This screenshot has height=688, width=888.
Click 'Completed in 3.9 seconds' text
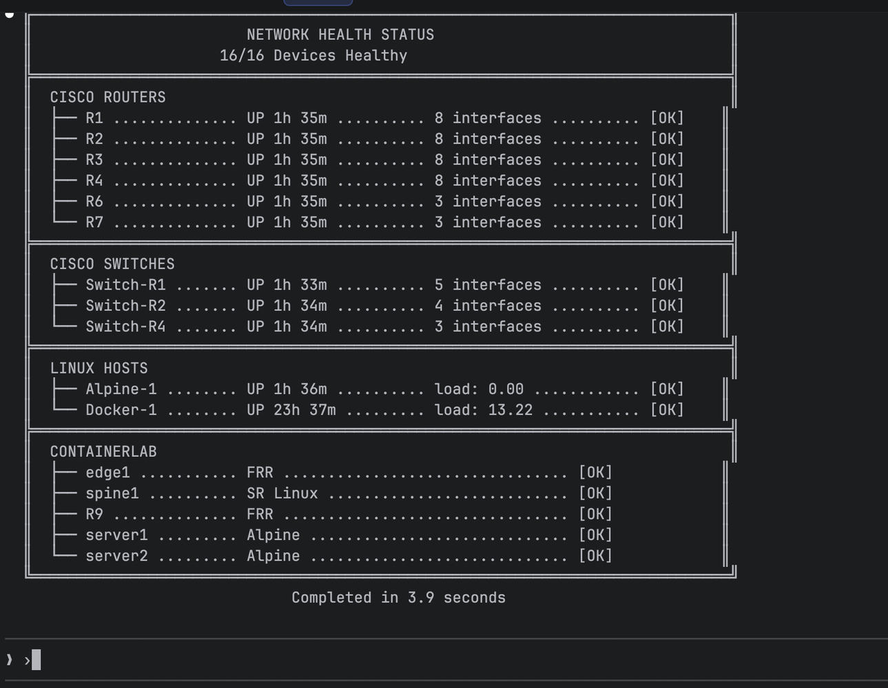[x=398, y=597]
